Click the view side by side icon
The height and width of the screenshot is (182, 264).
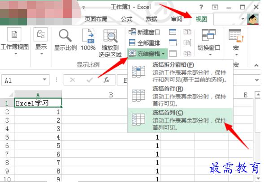point(187,32)
